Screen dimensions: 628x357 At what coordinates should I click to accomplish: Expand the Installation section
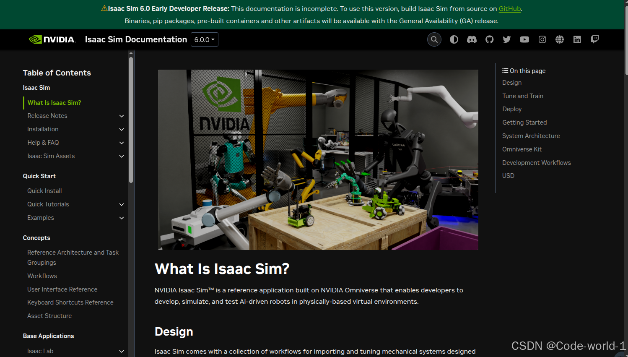[122, 129]
